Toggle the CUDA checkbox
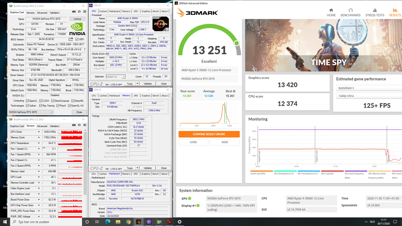The width and height of the screenshot is (402, 226). 41,101
